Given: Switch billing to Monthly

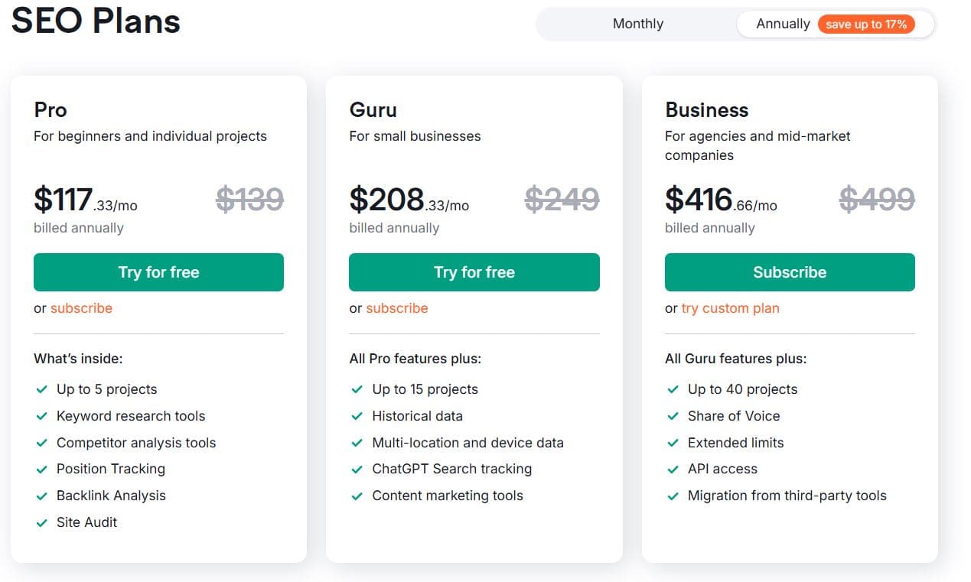Looking at the screenshot, I should coord(637,24).
